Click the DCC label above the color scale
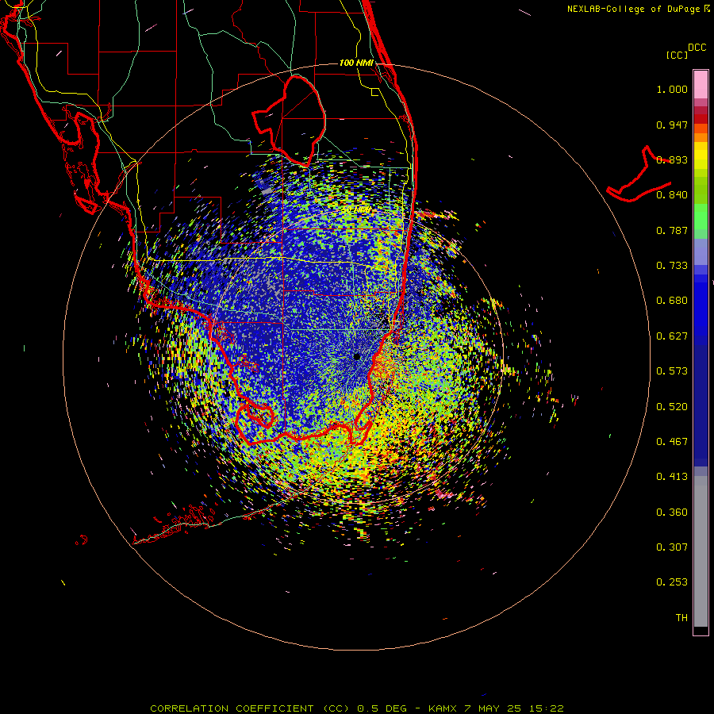Screen dimensions: 714x714 click(697, 48)
